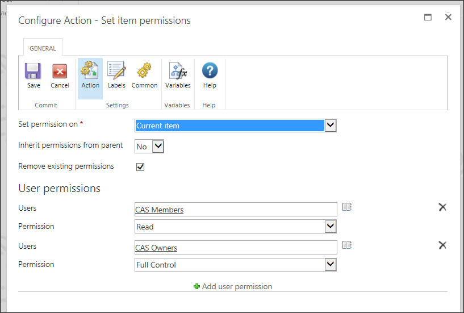Open address book lookup for CAS Owners

pyautogui.click(x=347, y=245)
